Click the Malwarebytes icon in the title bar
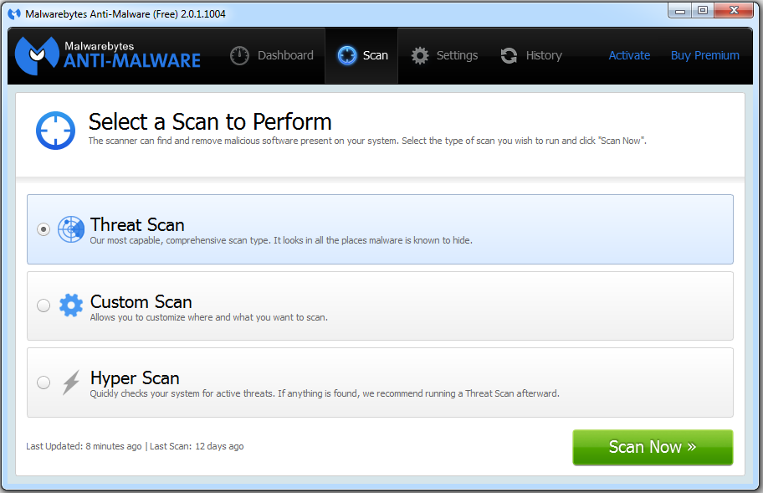This screenshot has width=763, height=493. 14,14
